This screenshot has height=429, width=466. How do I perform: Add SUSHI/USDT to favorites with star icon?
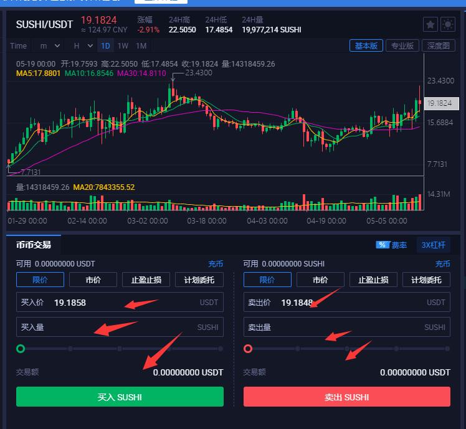430,24
